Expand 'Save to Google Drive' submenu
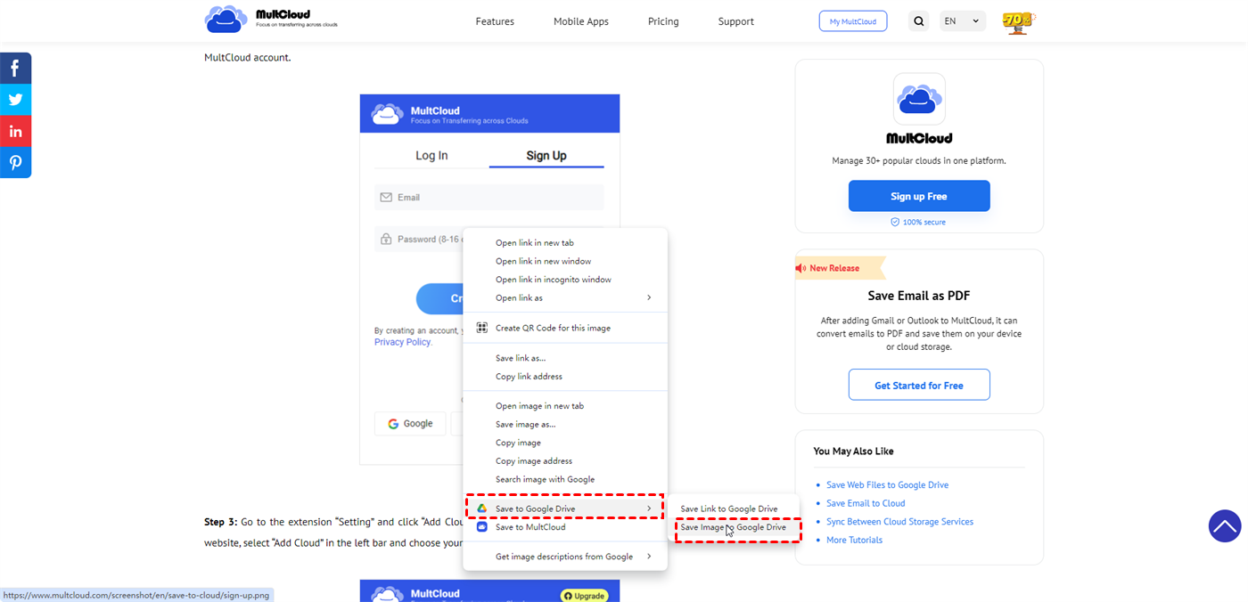The image size is (1248, 602). click(565, 508)
